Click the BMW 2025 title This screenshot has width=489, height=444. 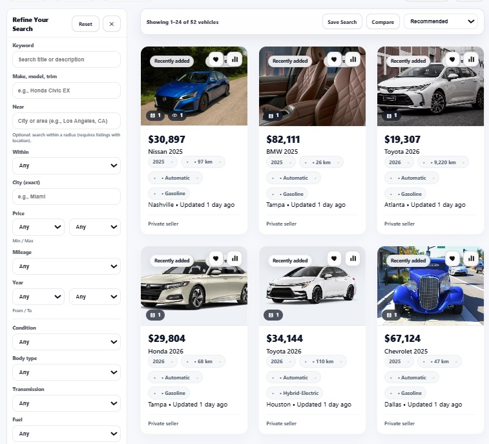[x=282, y=152]
